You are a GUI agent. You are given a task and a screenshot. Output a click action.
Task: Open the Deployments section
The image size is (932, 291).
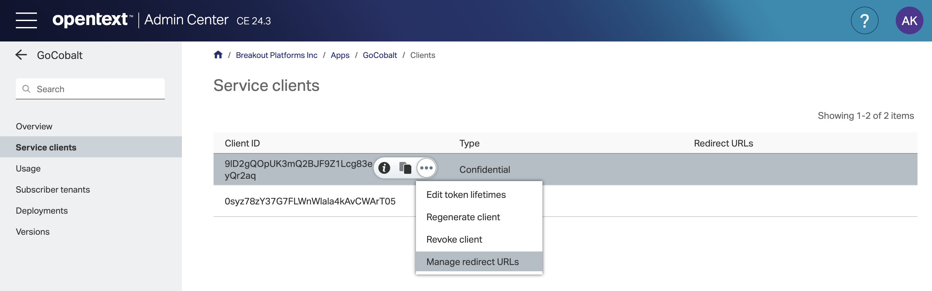(x=42, y=211)
